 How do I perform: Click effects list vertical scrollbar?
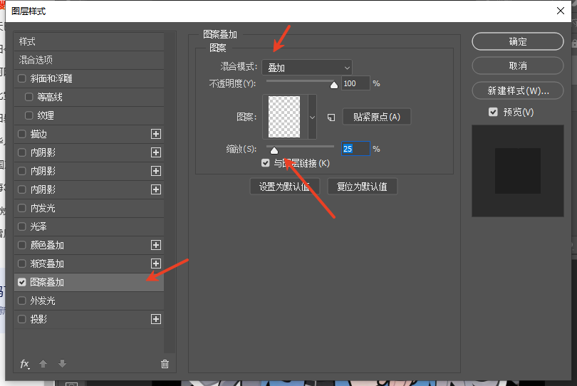point(170,193)
